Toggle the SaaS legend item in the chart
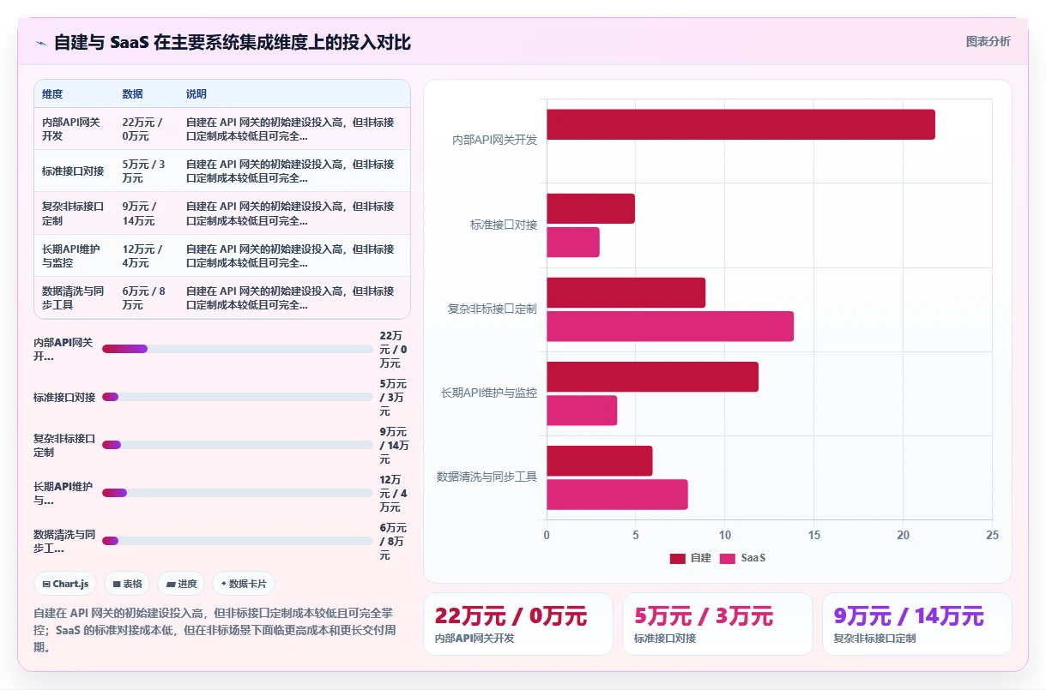This screenshot has height=690, width=1046. coord(742,558)
